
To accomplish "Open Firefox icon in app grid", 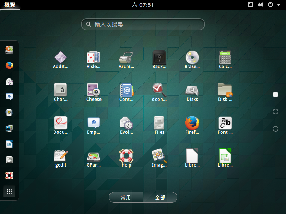I will tap(192, 123).
